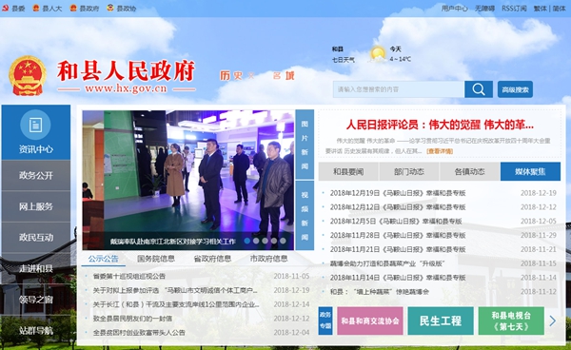The width and height of the screenshot is (571, 350).
Task: Switch to 市政府信息 tab
Action: click(268, 259)
